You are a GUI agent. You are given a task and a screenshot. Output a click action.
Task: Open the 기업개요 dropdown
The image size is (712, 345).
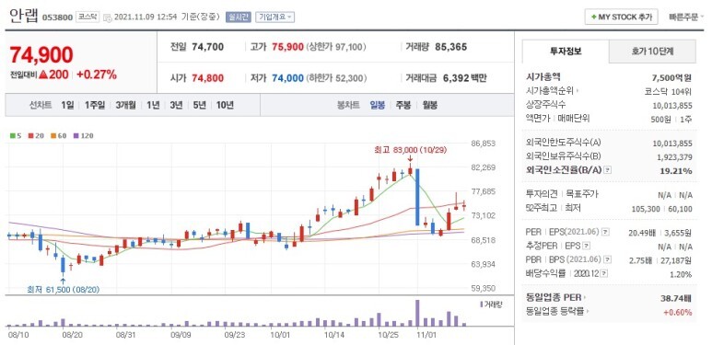pyautogui.click(x=275, y=17)
